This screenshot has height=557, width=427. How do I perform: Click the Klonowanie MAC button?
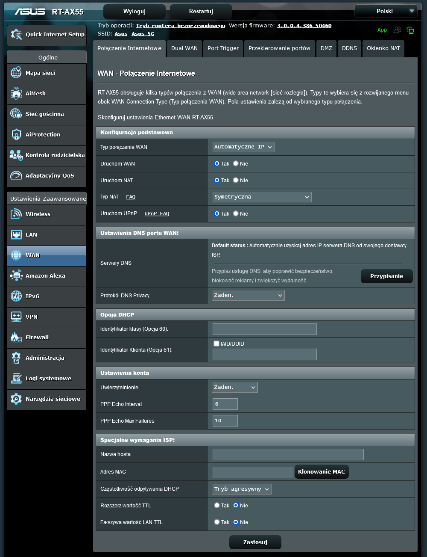point(322,471)
